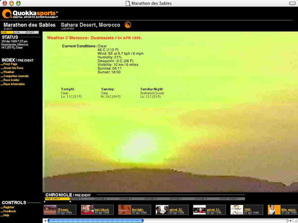Viewport: 298px width, 223px height.
Task: Click the 'Tonight:' forecast heading
Action: (68, 89)
